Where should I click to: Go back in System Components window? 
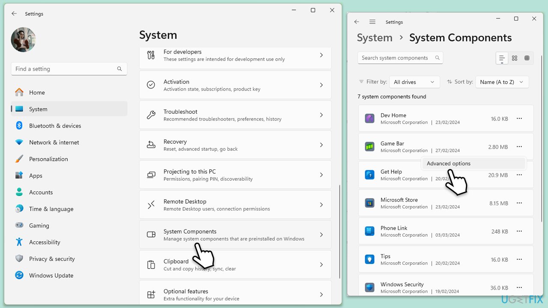(357, 22)
